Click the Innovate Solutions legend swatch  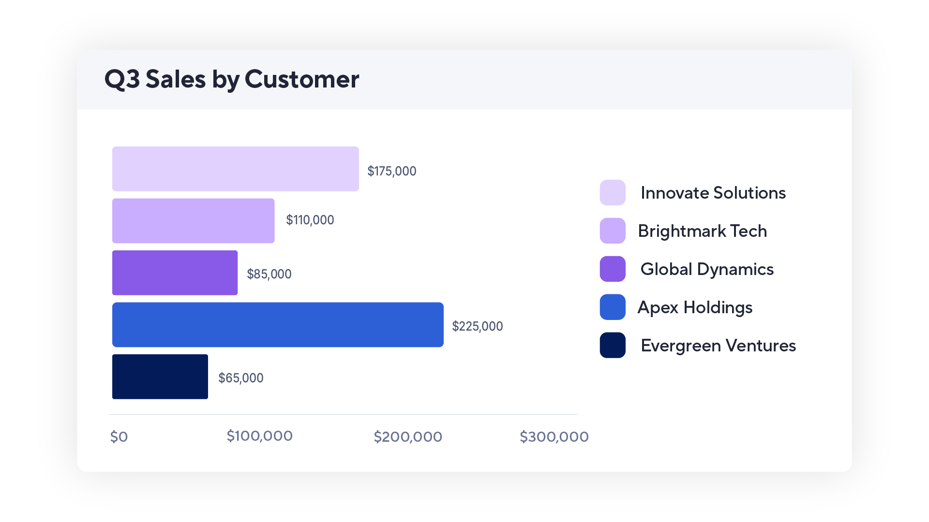tap(612, 192)
